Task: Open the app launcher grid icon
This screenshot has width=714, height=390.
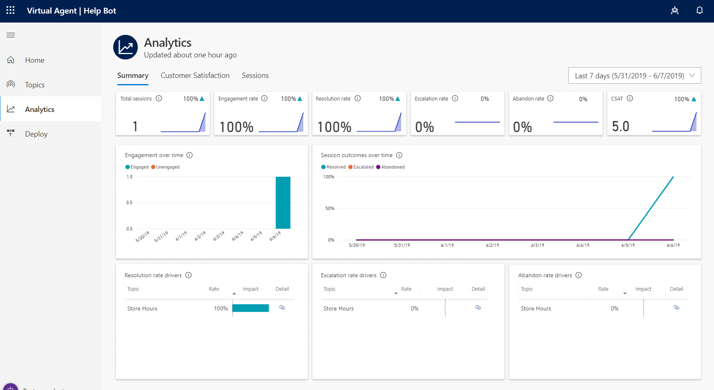Action: point(11,10)
